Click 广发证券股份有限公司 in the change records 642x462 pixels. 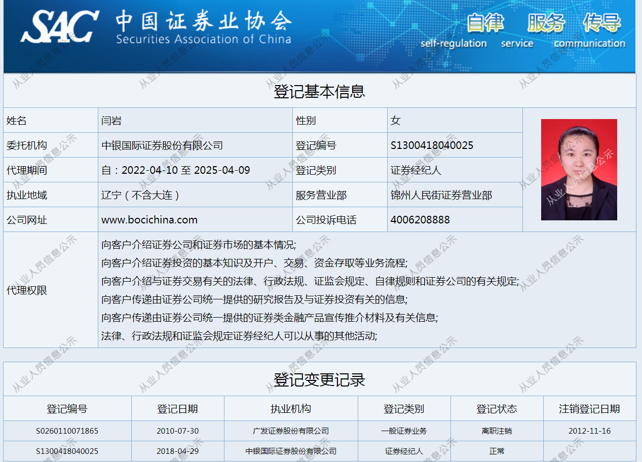tap(291, 431)
